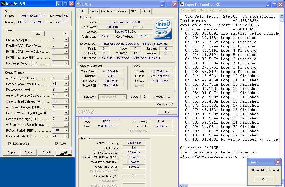Click the Save button in MemSet
The height and width of the screenshot is (187, 285).
(28, 152)
